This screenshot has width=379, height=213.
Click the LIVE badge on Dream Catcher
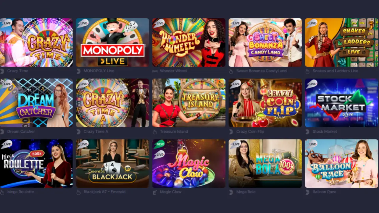pos(6,84)
